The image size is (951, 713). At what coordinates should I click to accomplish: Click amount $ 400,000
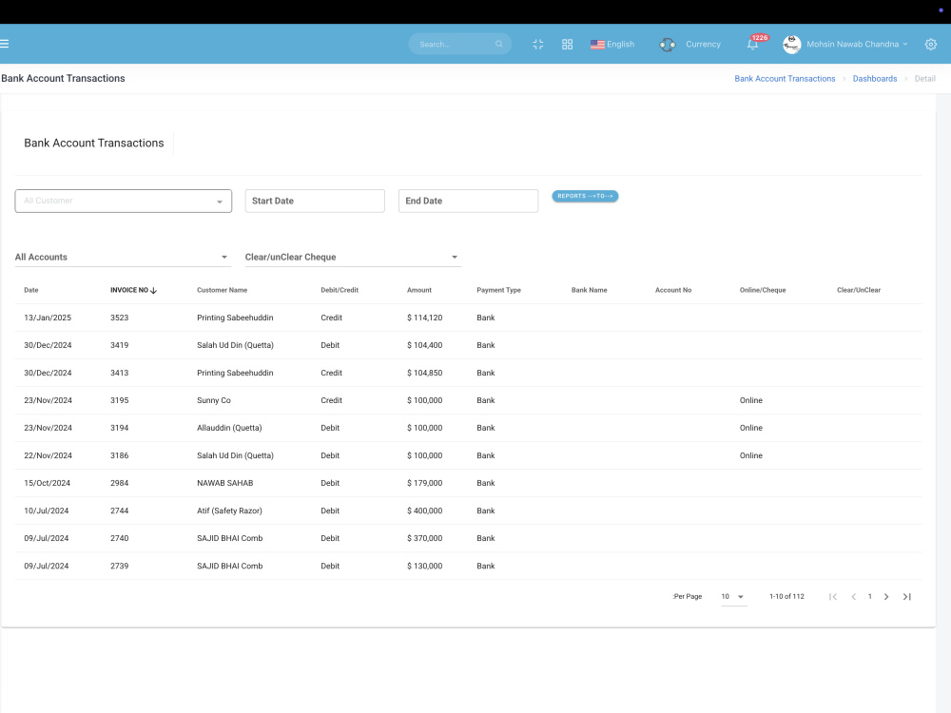coord(424,511)
